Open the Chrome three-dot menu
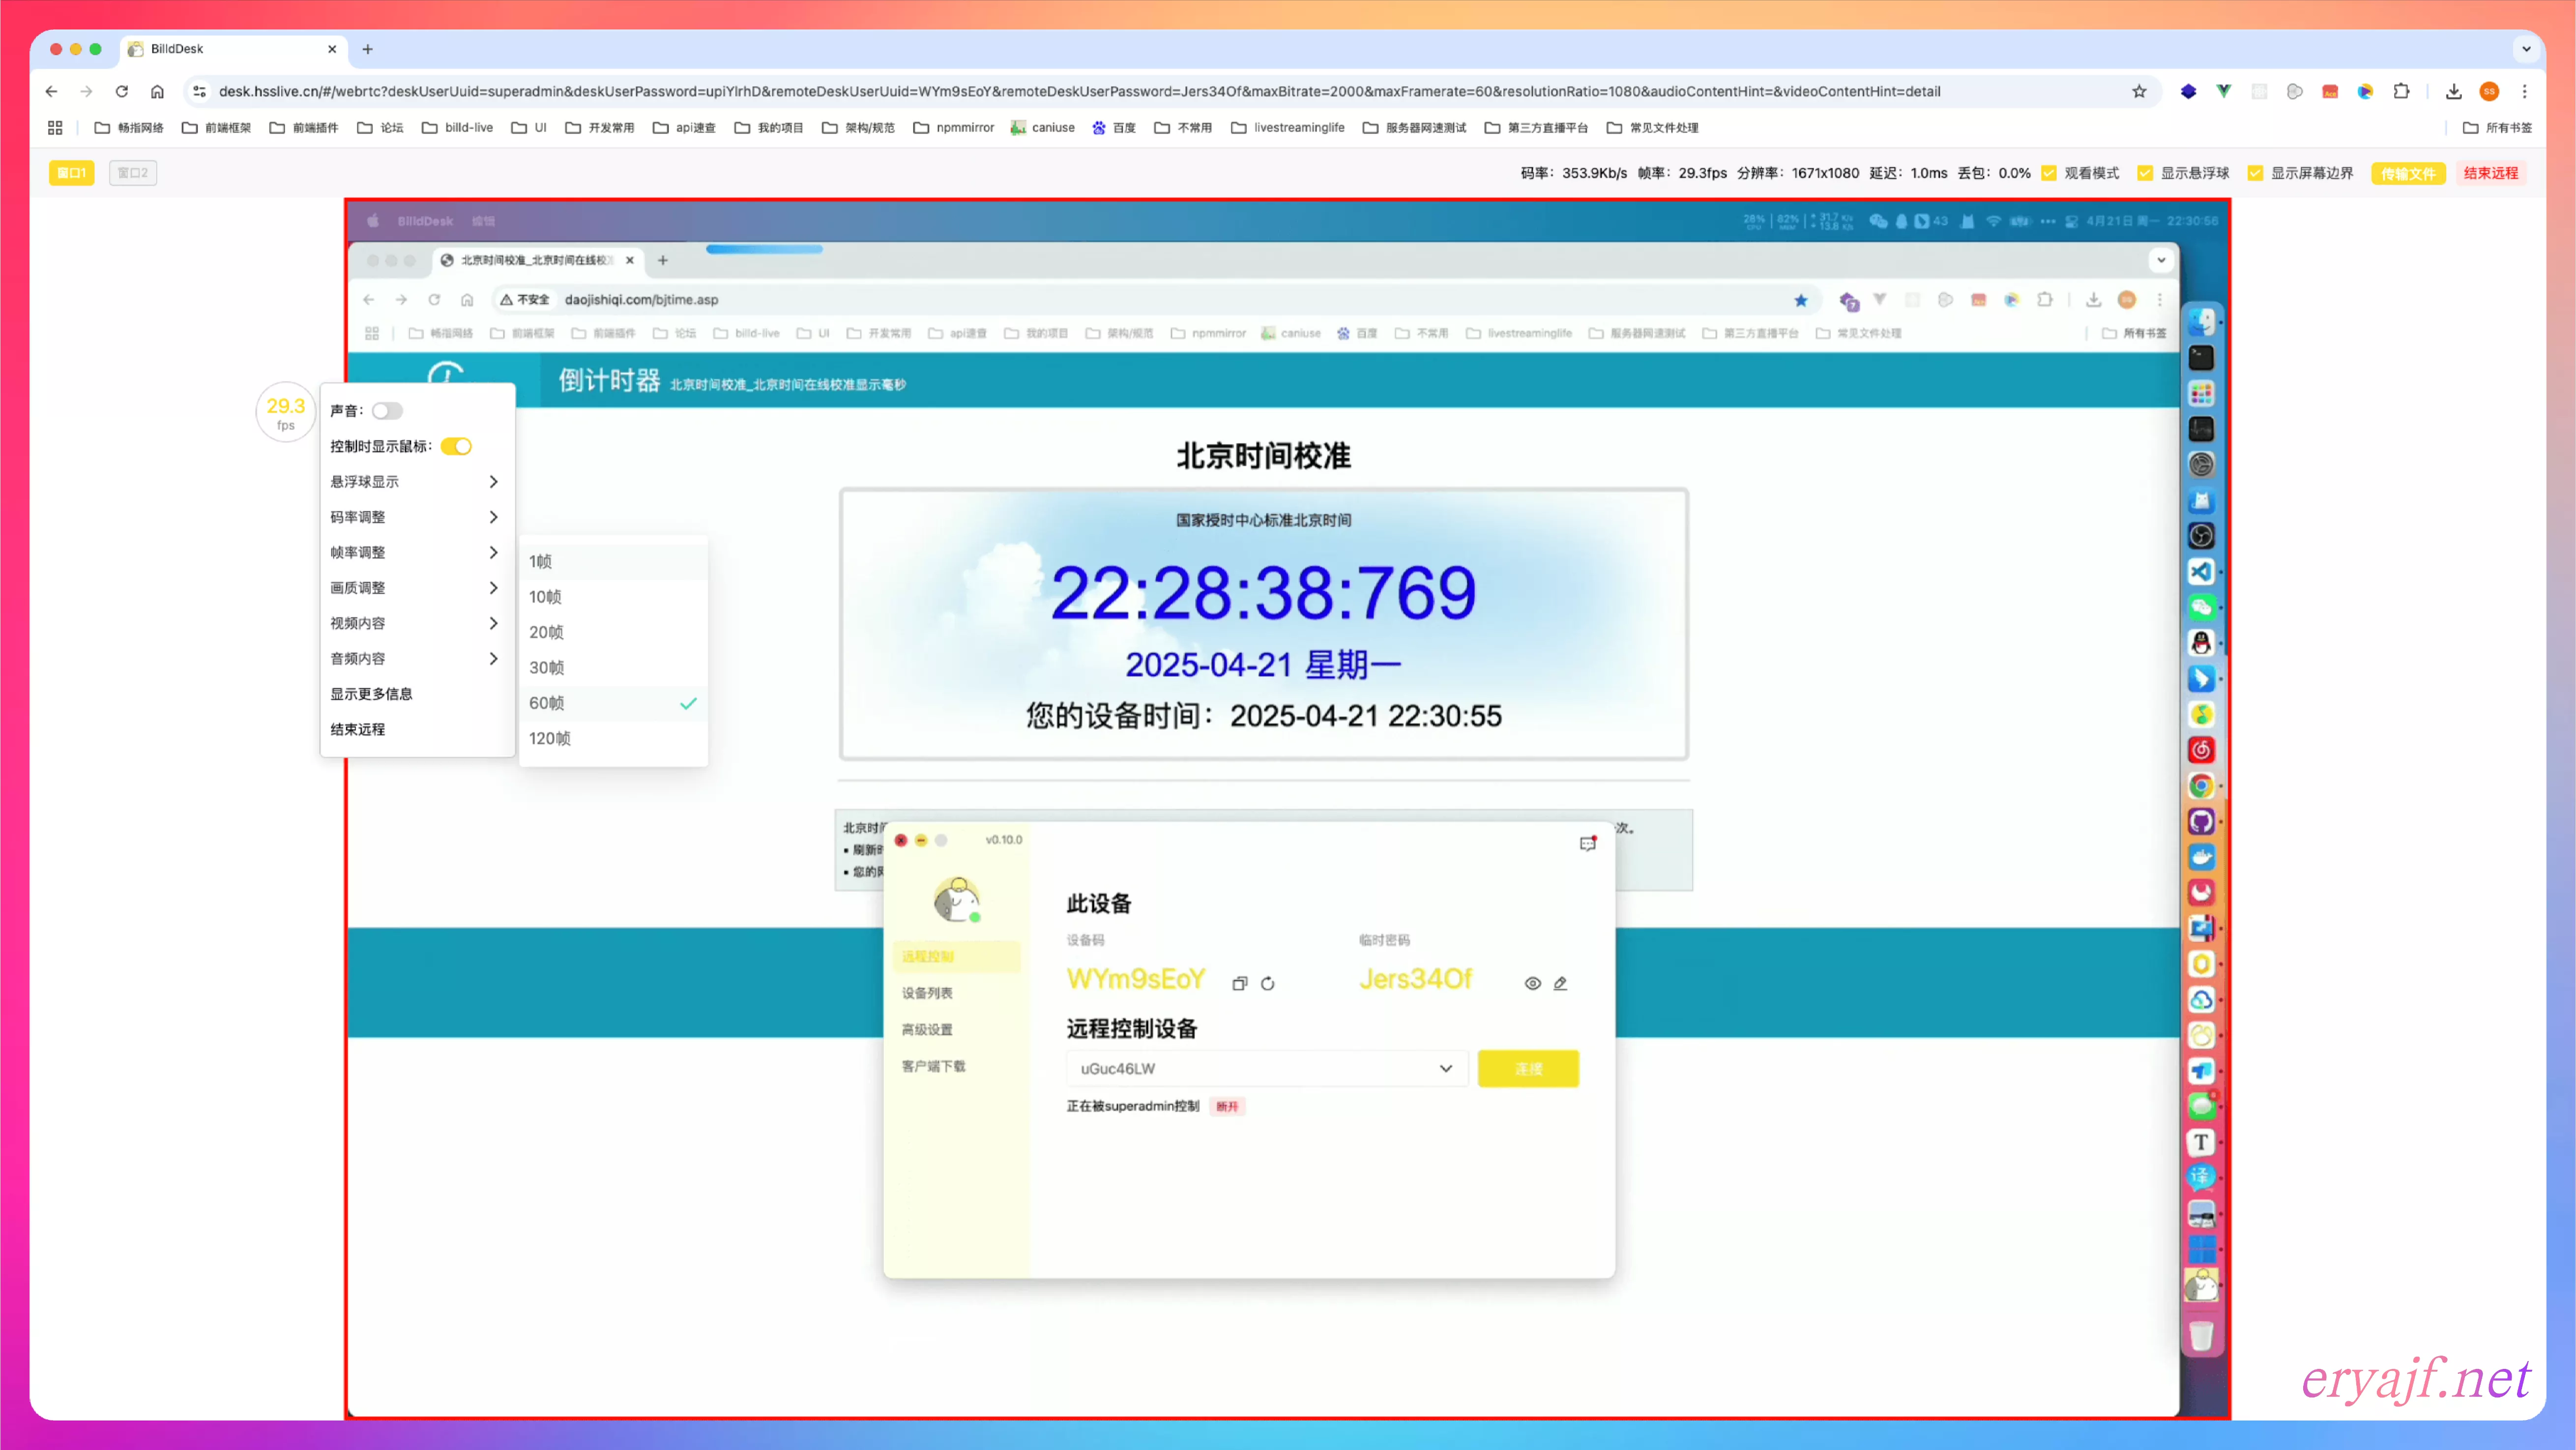The width and height of the screenshot is (2576, 1450). click(2524, 91)
